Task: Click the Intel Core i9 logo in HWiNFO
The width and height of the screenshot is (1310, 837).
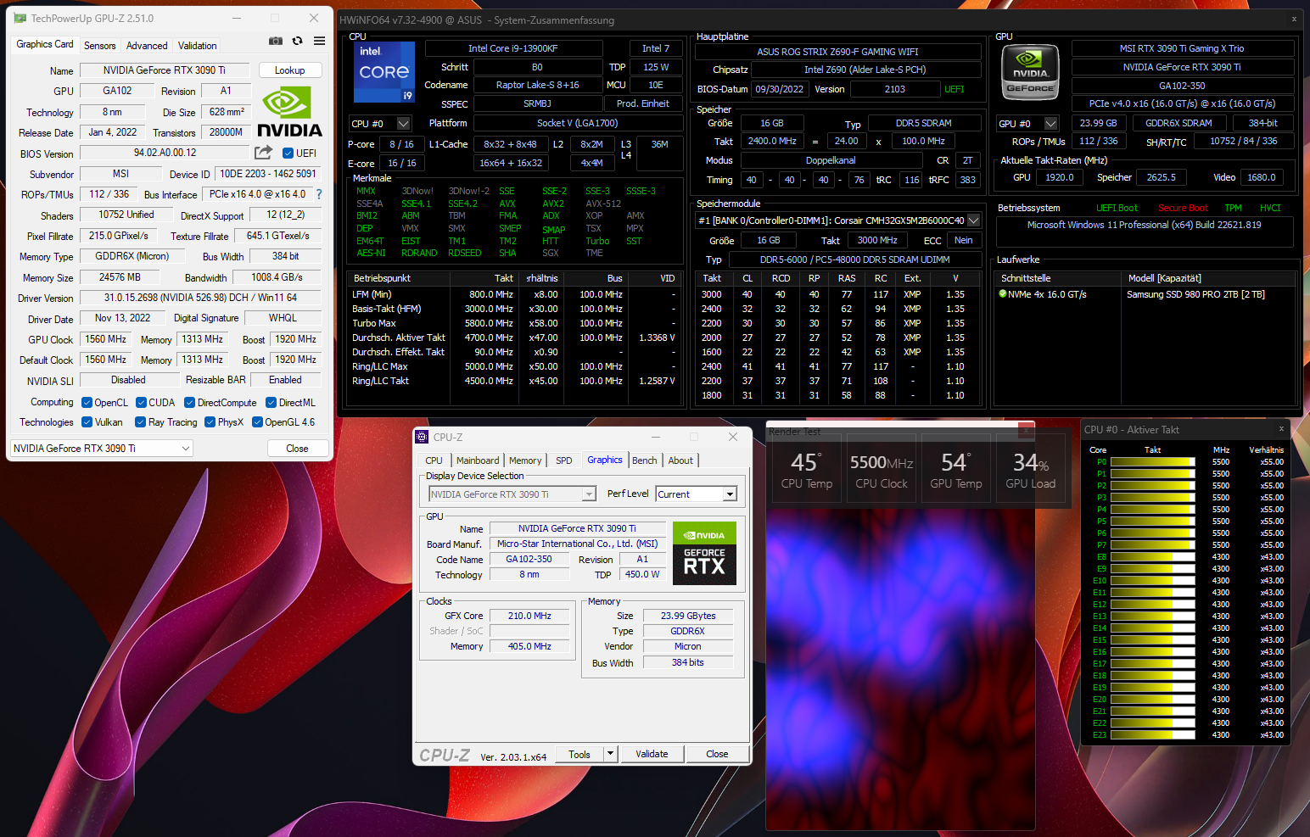Action: click(x=384, y=72)
